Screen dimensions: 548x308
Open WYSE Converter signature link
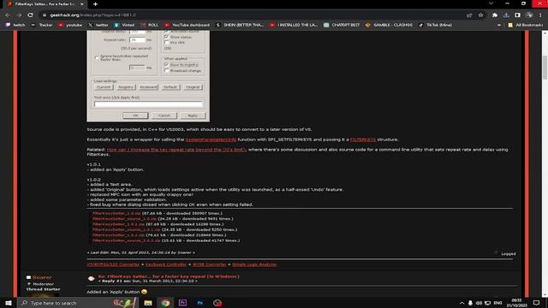pyautogui.click(x=209, y=264)
